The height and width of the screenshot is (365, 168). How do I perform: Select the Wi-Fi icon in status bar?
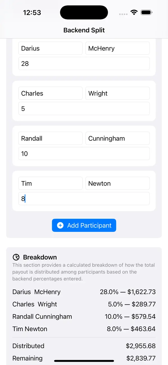tap(134, 12)
